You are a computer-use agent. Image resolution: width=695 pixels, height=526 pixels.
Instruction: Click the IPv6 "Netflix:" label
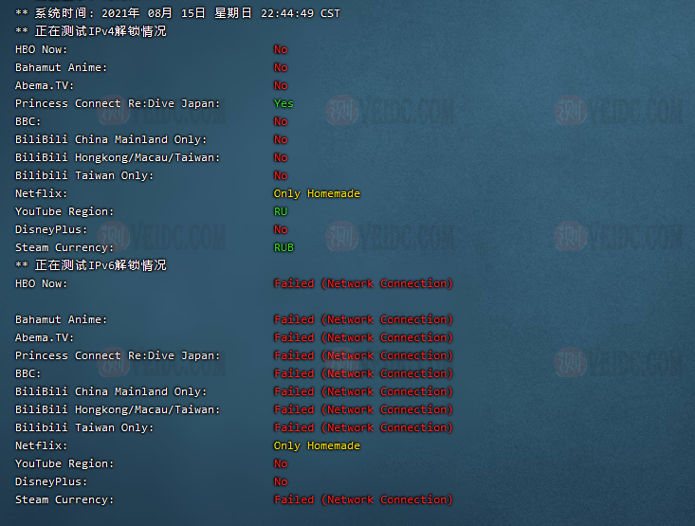(x=41, y=445)
